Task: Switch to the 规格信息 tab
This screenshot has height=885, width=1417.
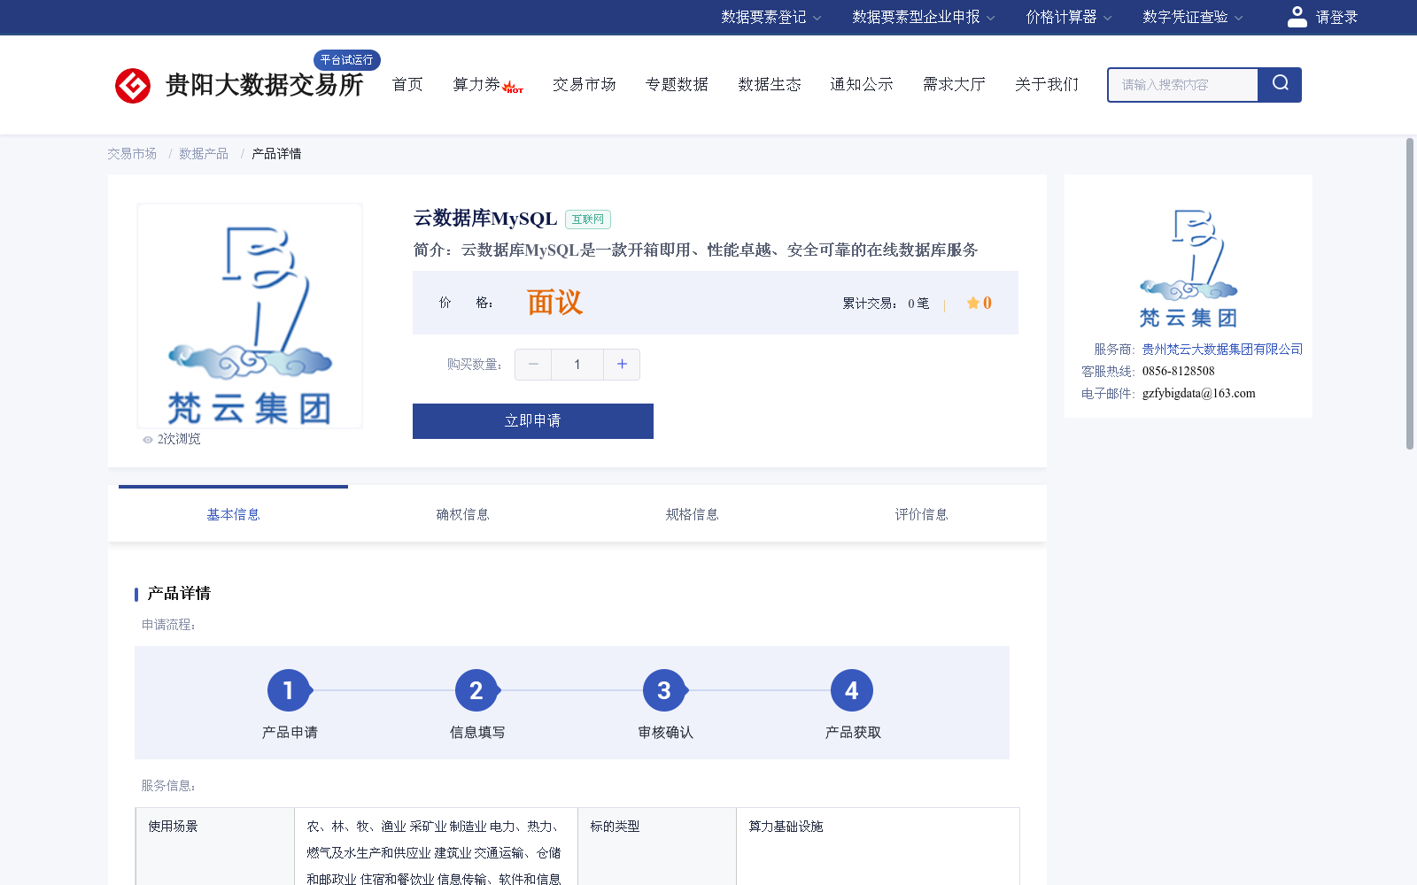Action: 692,514
